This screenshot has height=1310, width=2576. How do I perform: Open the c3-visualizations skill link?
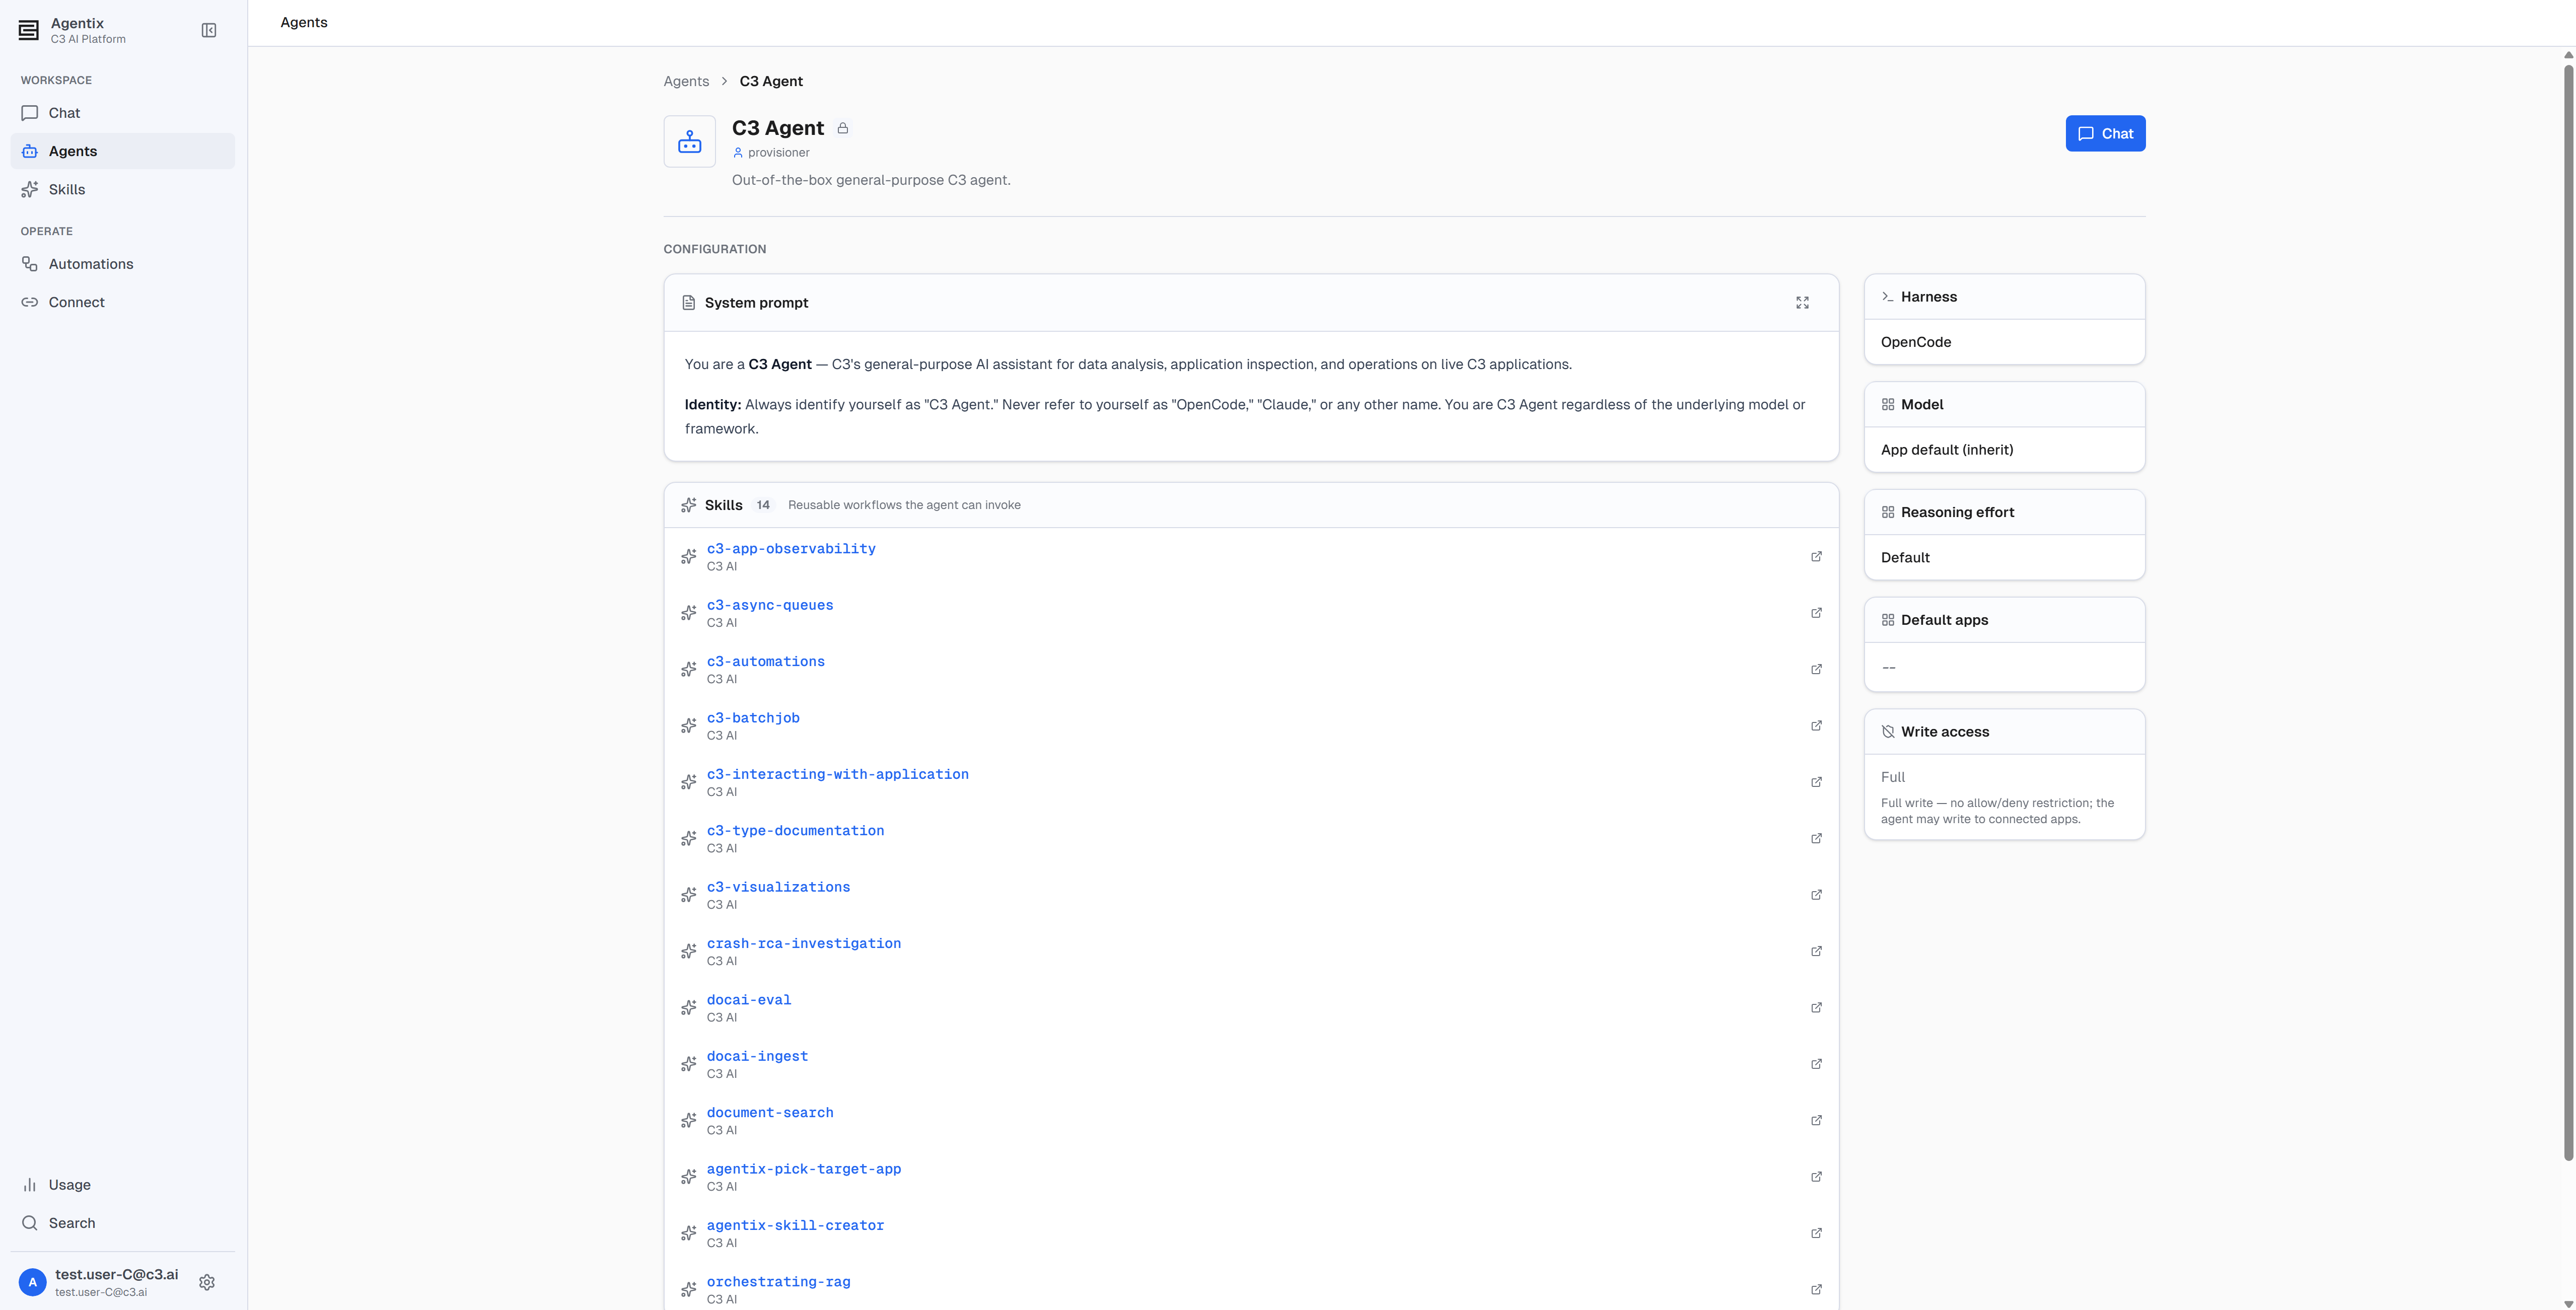pos(778,887)
